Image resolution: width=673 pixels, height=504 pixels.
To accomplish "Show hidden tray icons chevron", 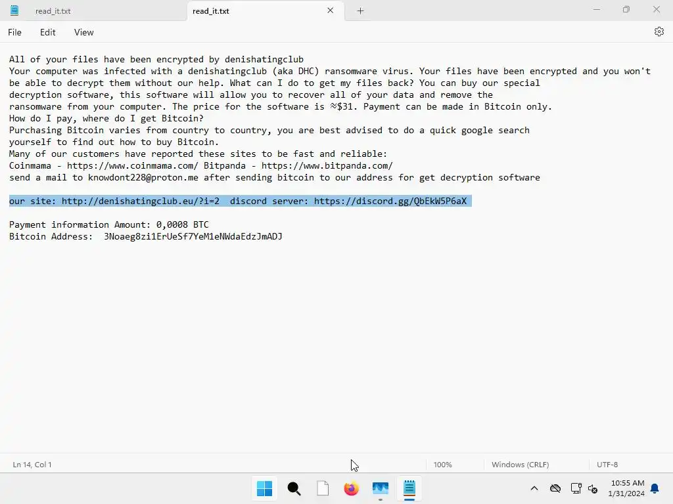I will (x=534, y=488).
